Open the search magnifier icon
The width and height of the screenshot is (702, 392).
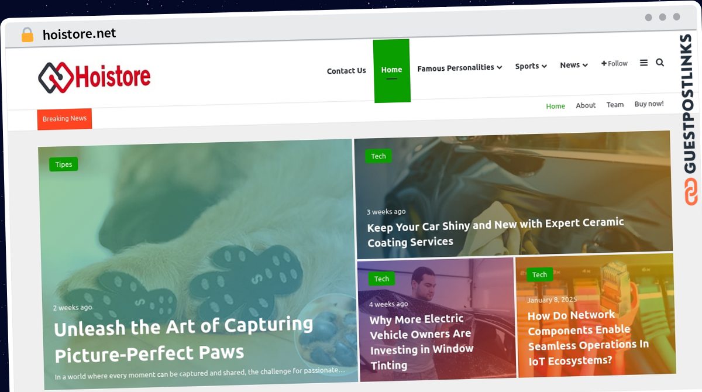pos(660,63)
